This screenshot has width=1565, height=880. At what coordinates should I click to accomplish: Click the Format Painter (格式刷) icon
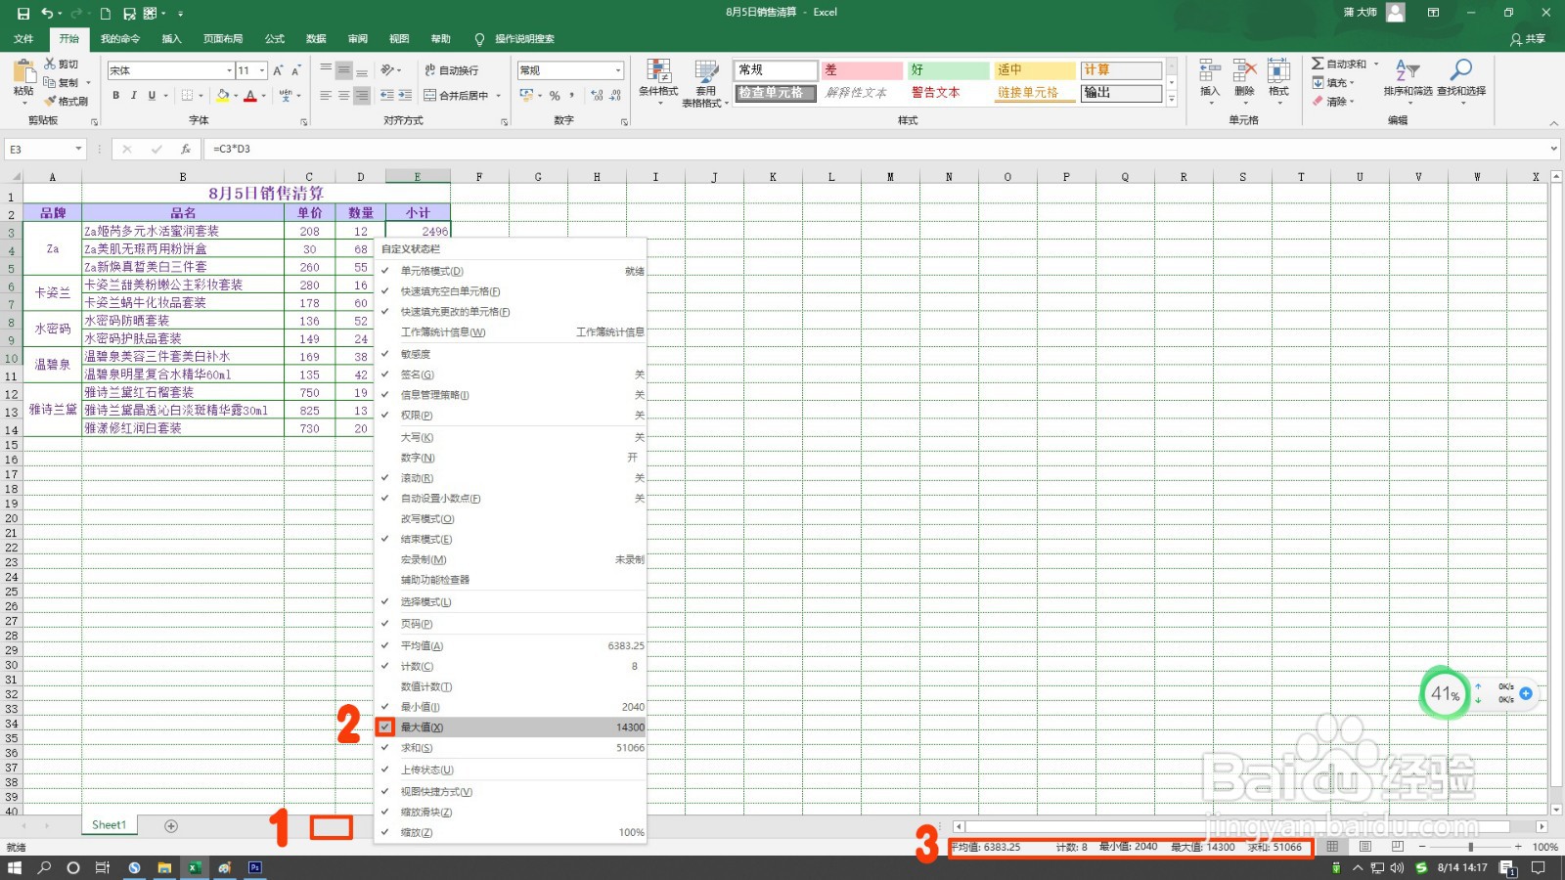(x=50, y=101)
